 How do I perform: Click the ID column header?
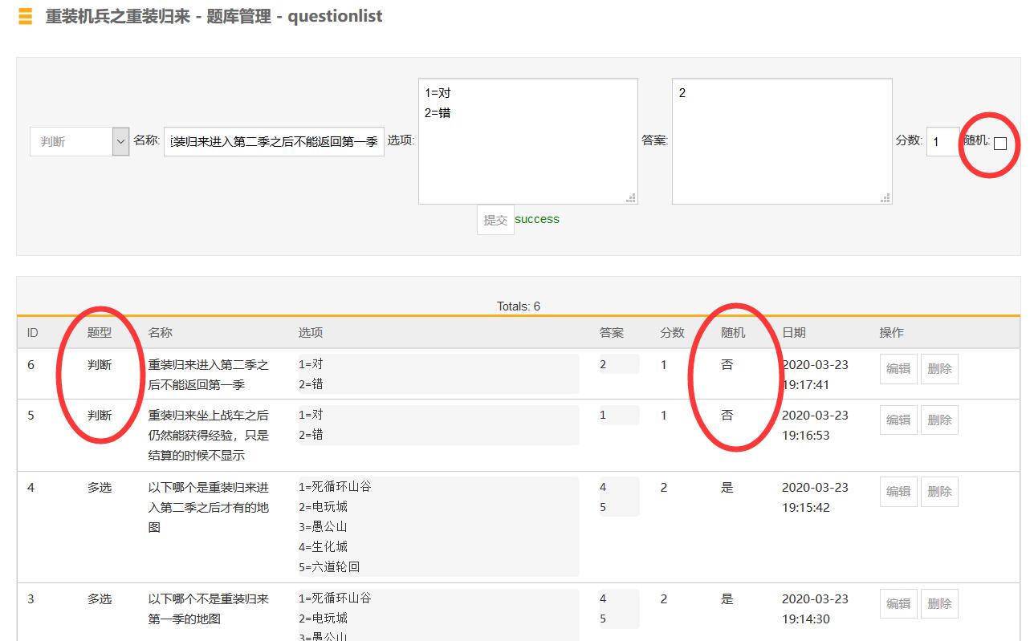(33, 332)
